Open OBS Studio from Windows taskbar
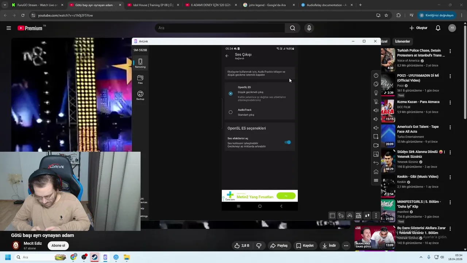Screen dimensions: 467x263 (84, 257)
